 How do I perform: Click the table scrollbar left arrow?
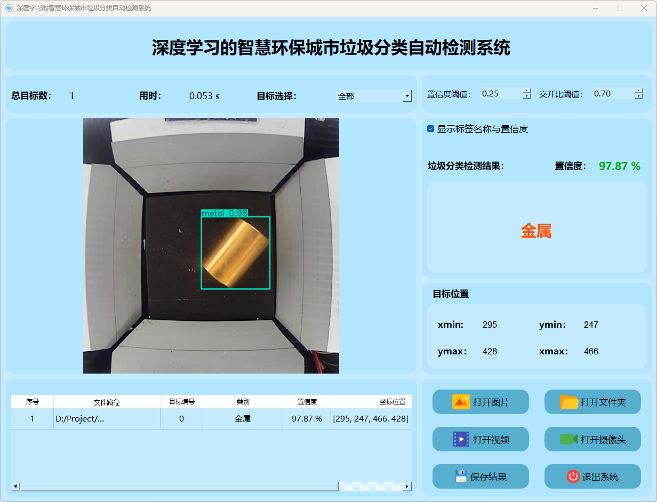pos(15,487)
